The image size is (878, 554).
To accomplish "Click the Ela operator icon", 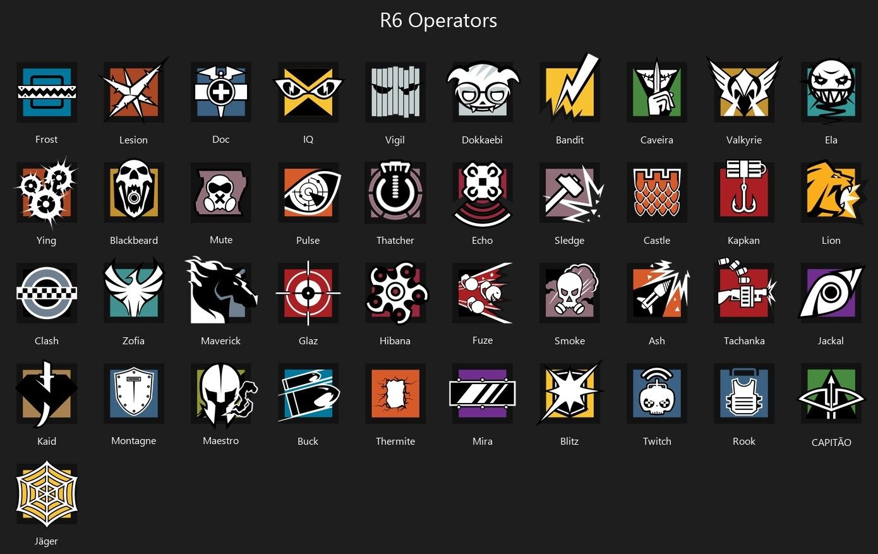I will pos(830,91).
